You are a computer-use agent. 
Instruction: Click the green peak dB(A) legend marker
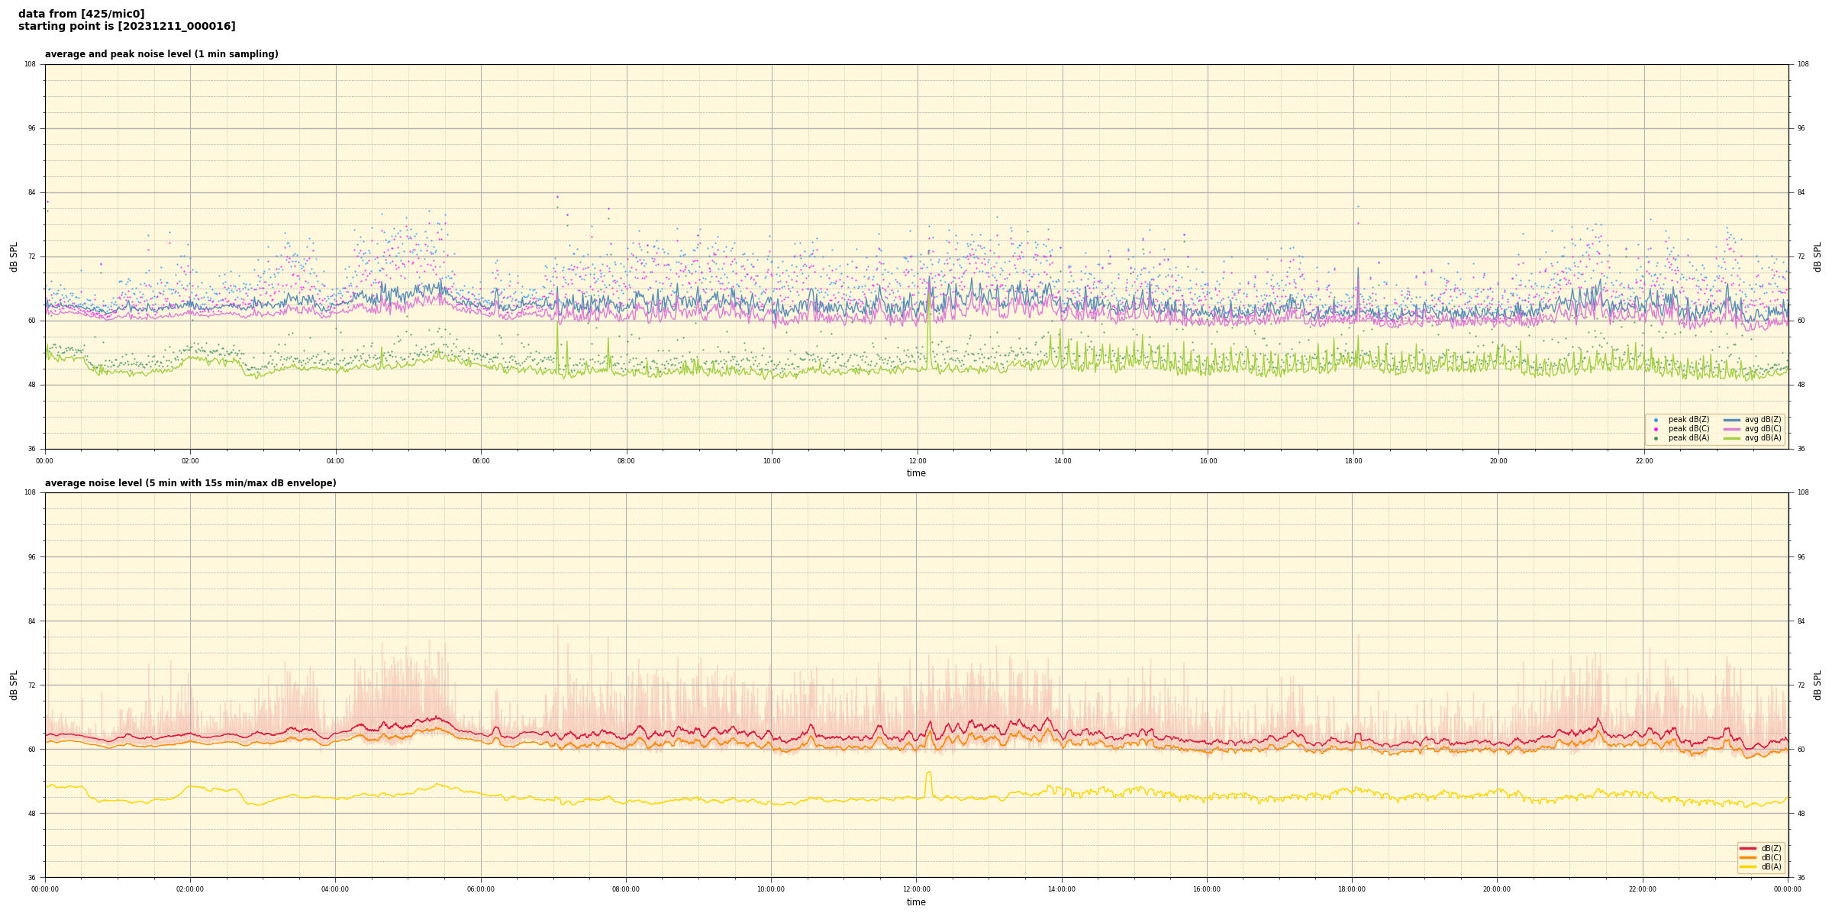click(1656, 438)
